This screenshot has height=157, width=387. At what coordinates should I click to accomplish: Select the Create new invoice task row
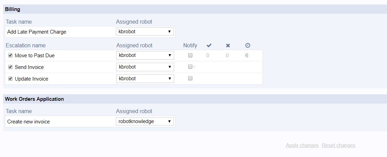pos(28,121)
